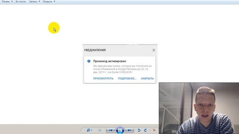Go to previous image
The image size is (239, 134).
tap(111, 130)
